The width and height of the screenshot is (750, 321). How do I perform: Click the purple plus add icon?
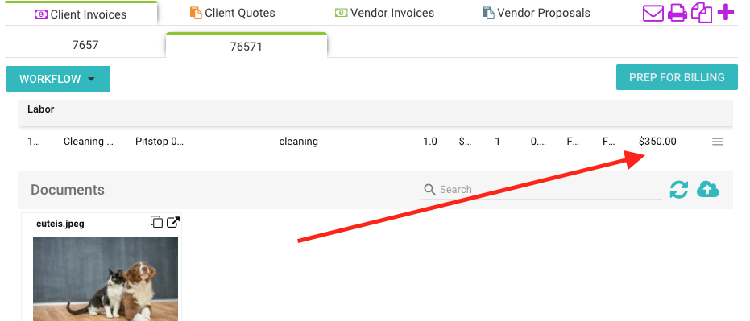[726, 12]
